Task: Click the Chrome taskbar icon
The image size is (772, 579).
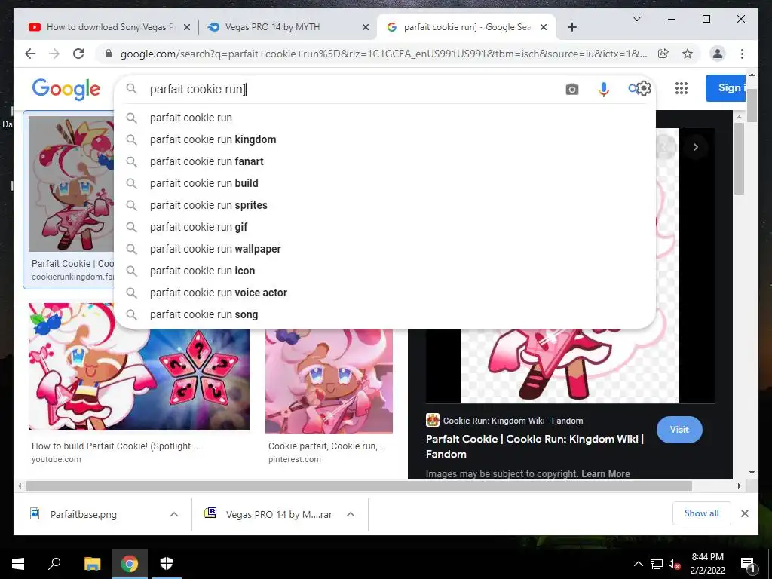Action: point(130,564)
